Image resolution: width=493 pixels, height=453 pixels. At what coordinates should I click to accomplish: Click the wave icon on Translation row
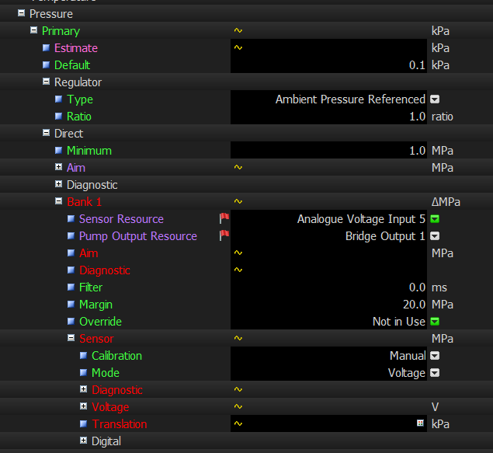pyautogui.click(x=238, y=423)
